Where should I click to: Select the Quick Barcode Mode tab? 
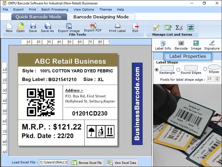coord(39,17)
